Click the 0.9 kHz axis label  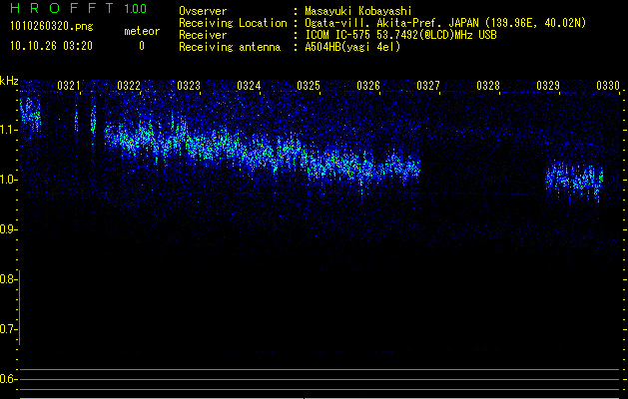click(x=8, y=229)
